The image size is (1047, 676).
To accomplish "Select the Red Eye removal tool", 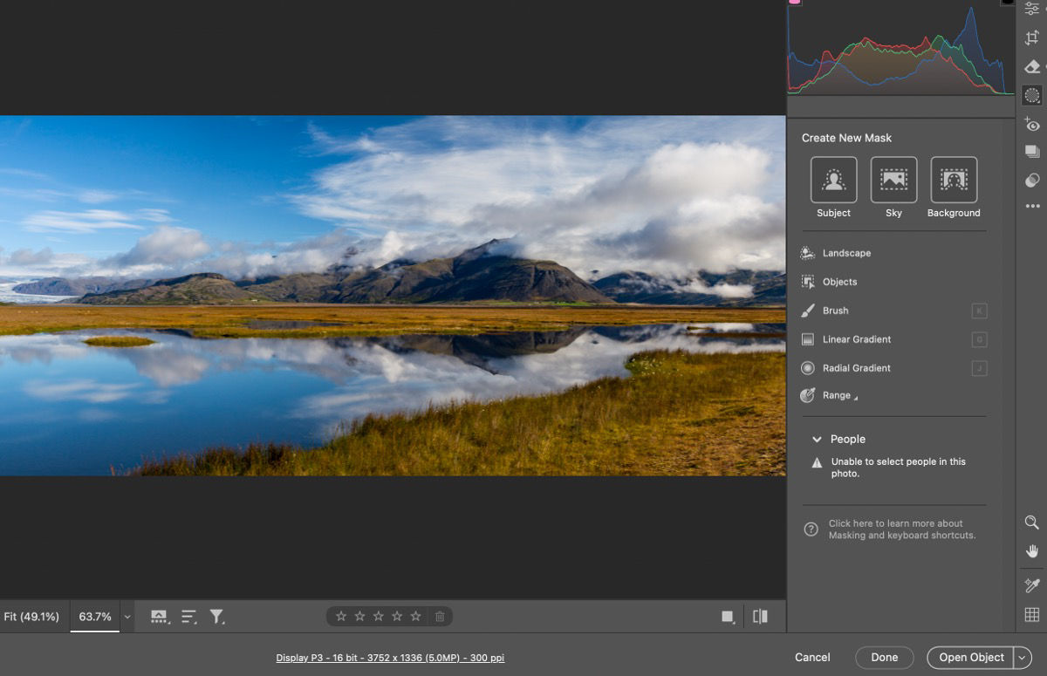I will 1031,124.
